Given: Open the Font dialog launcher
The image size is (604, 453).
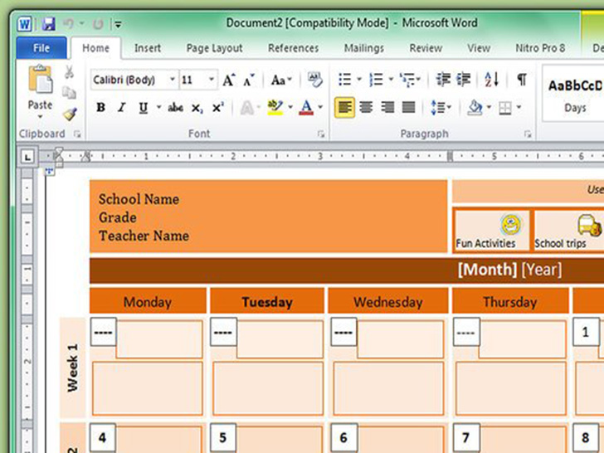Looking at the screenshot, I should pyautogui.click(x=321, y=134).
